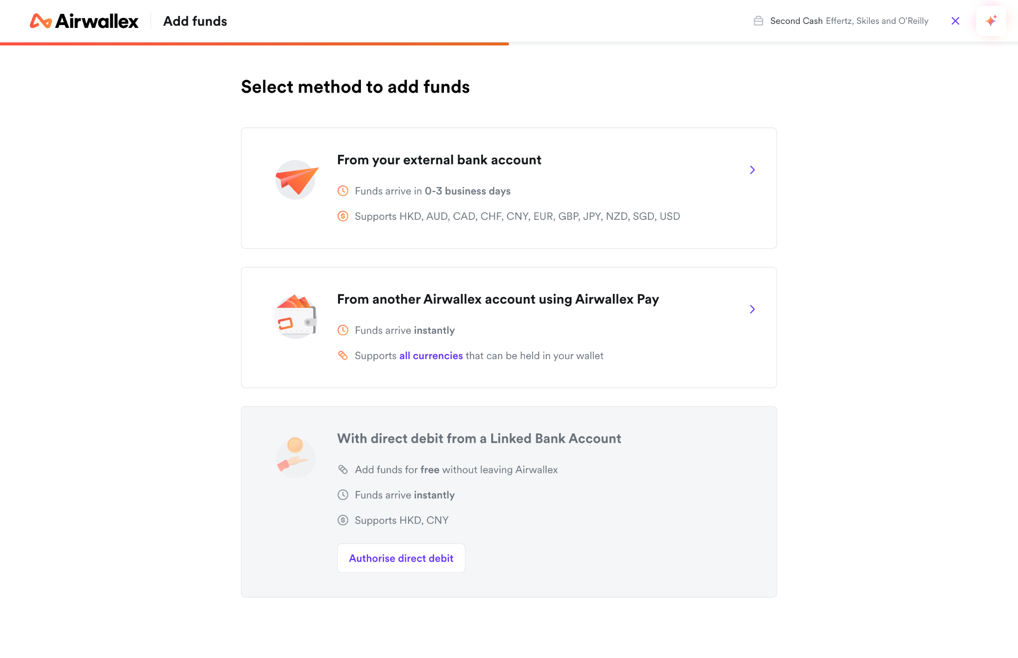This screenshot has height=658, width=1018.
Task: Click the wallet illustration icon
Action: click(x=295, y=317)
